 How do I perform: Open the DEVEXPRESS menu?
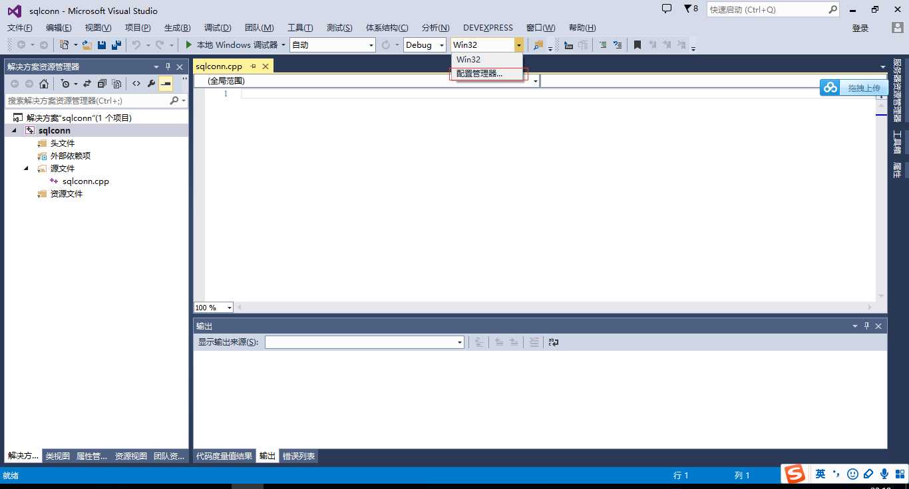coord(488,28)
